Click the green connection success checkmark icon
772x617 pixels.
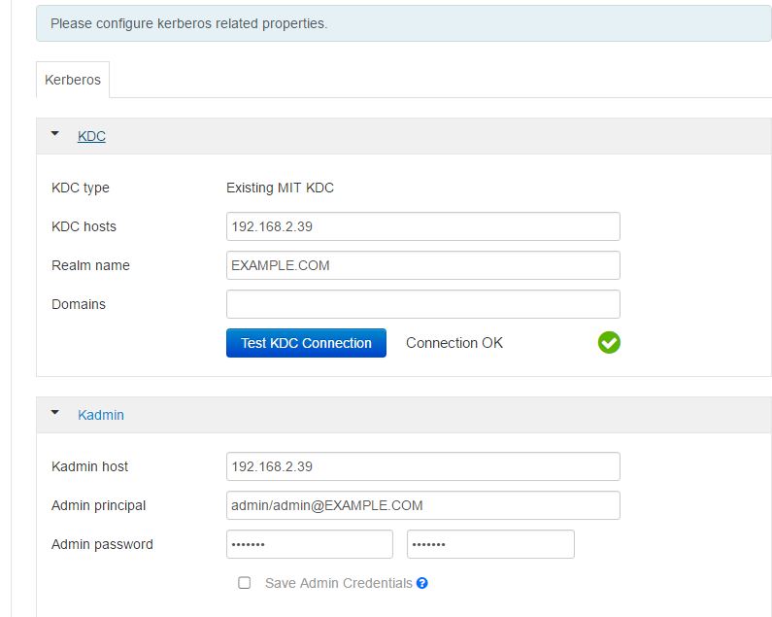(x=609, y=342)
